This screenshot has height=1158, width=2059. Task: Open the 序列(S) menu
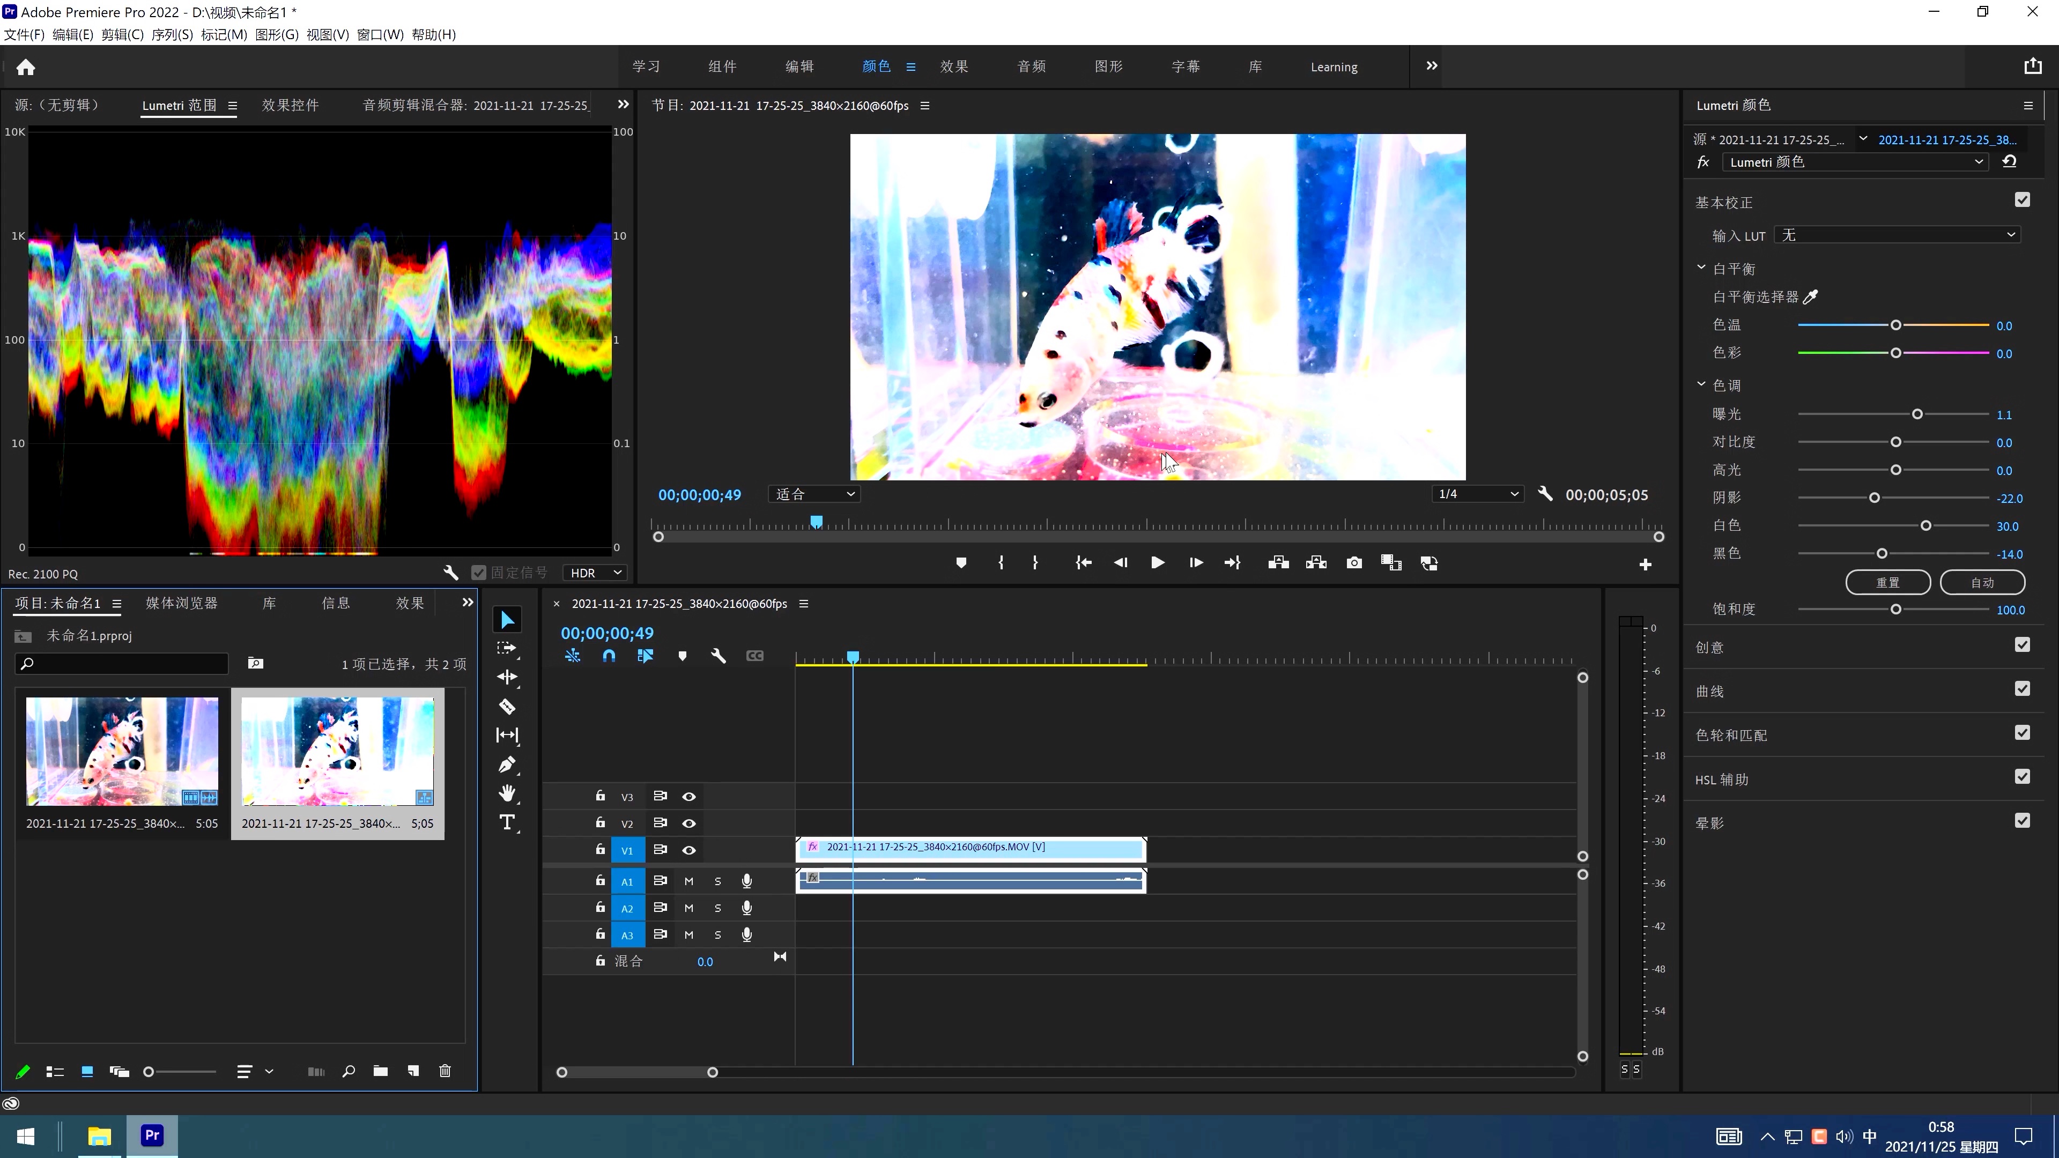172,34
